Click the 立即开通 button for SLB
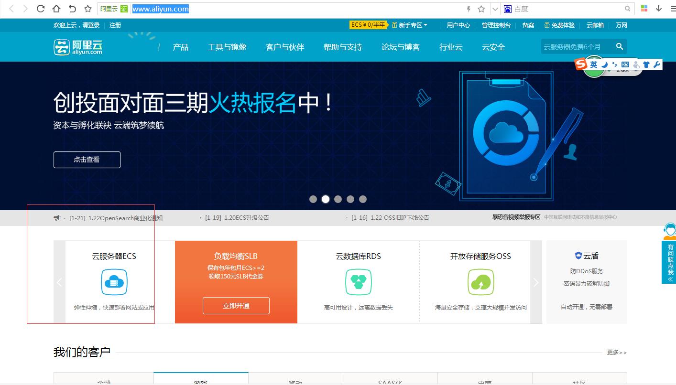676x385 pixels. coord(236,306)
